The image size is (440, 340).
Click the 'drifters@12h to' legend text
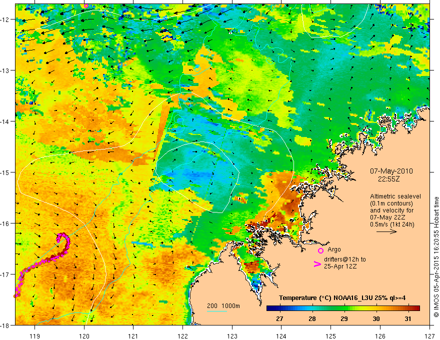pyautogui.click(x=345, y=259)
